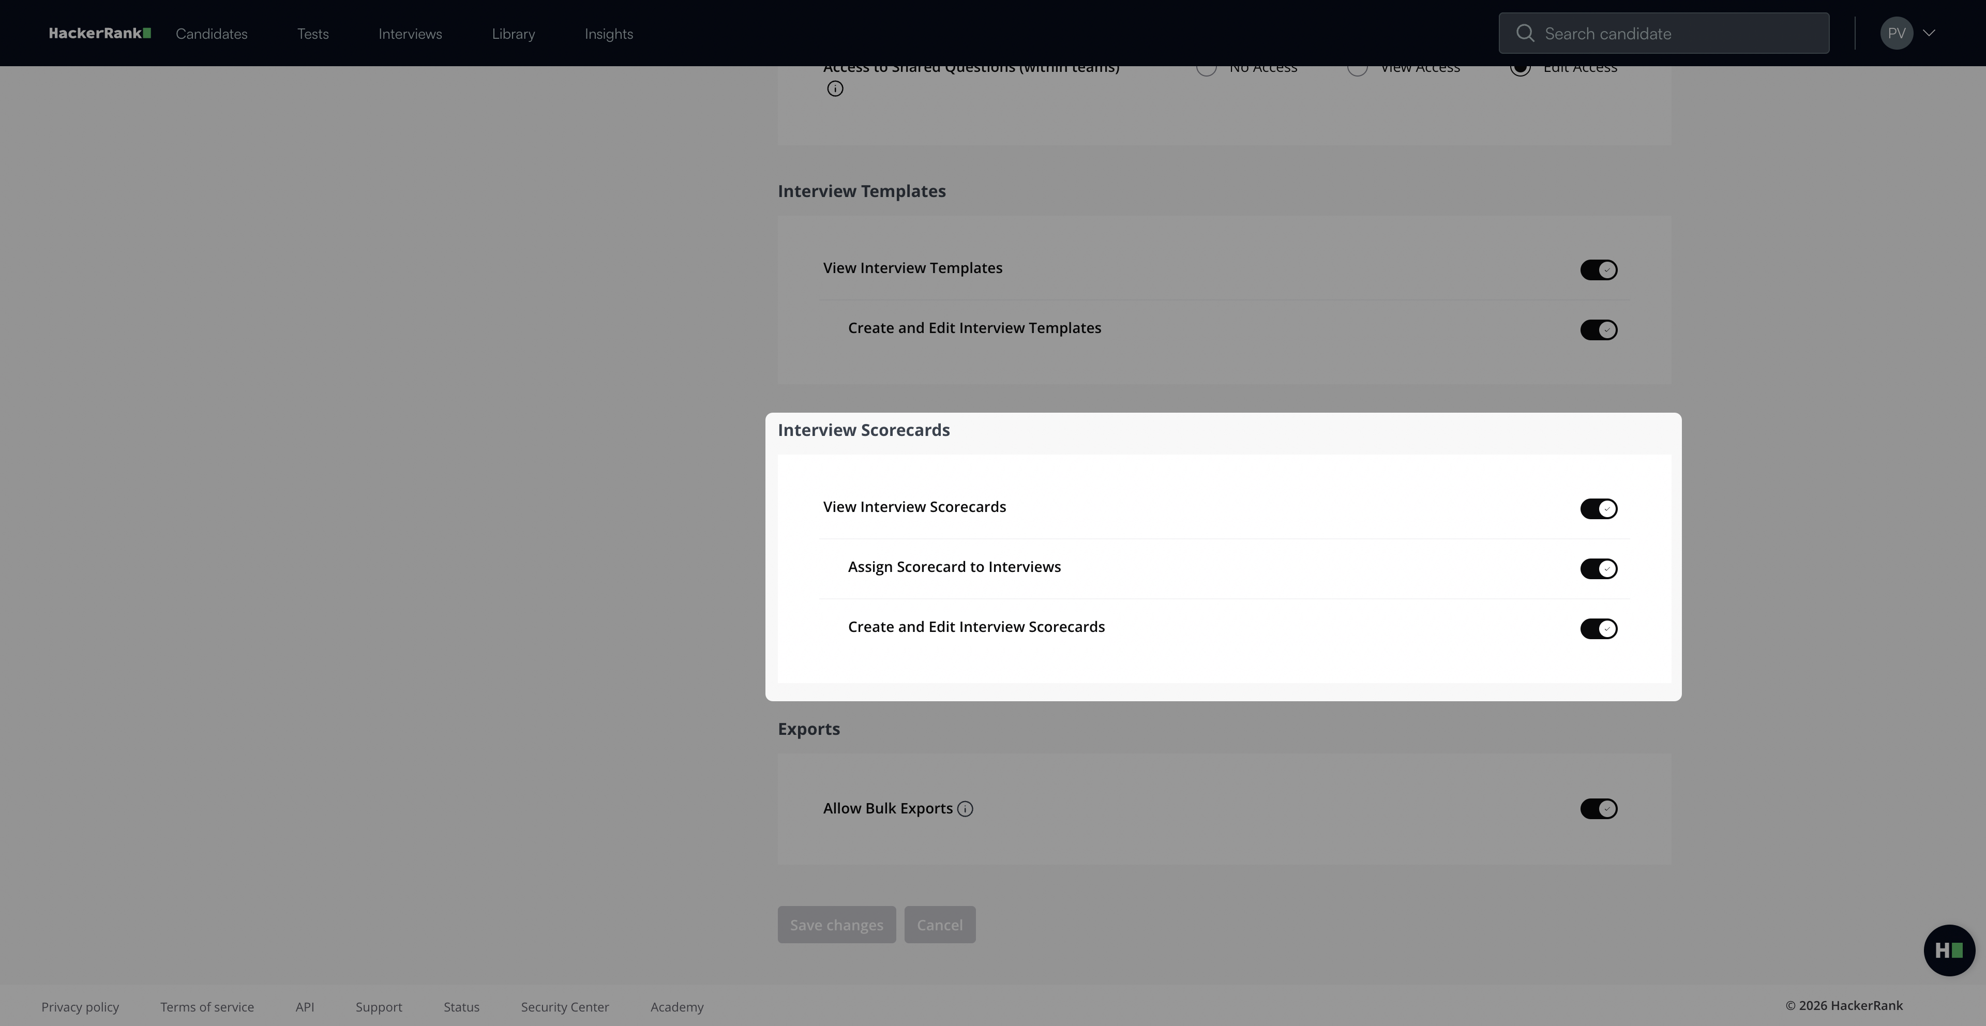
Task: Click the PV profile avatar
Action: pyautogui.click(x=1896, y=33)
